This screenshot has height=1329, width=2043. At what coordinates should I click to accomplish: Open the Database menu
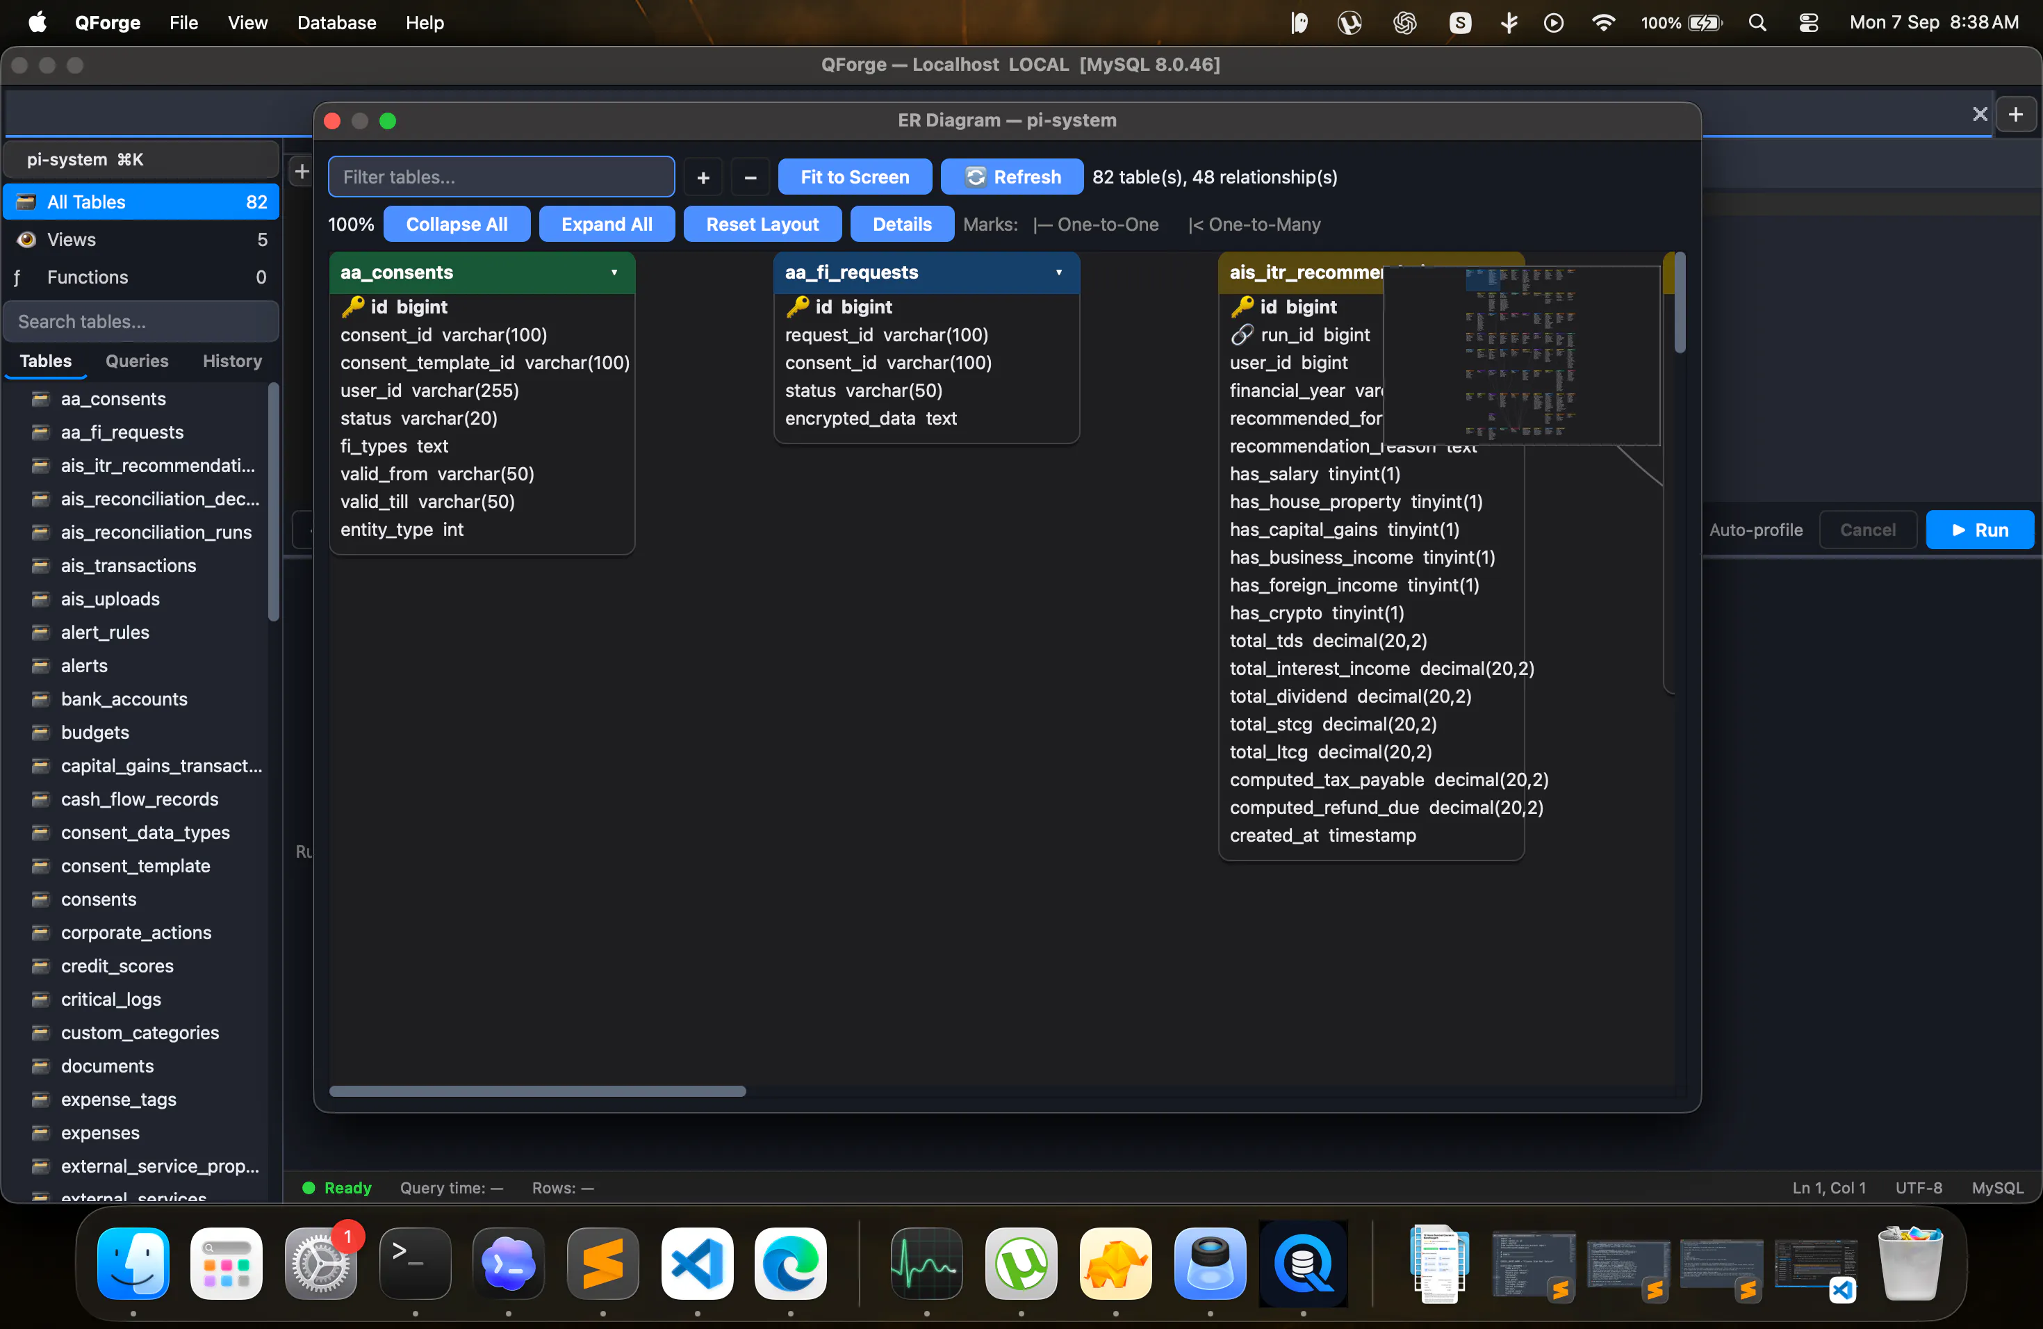[x=336, y=23]
